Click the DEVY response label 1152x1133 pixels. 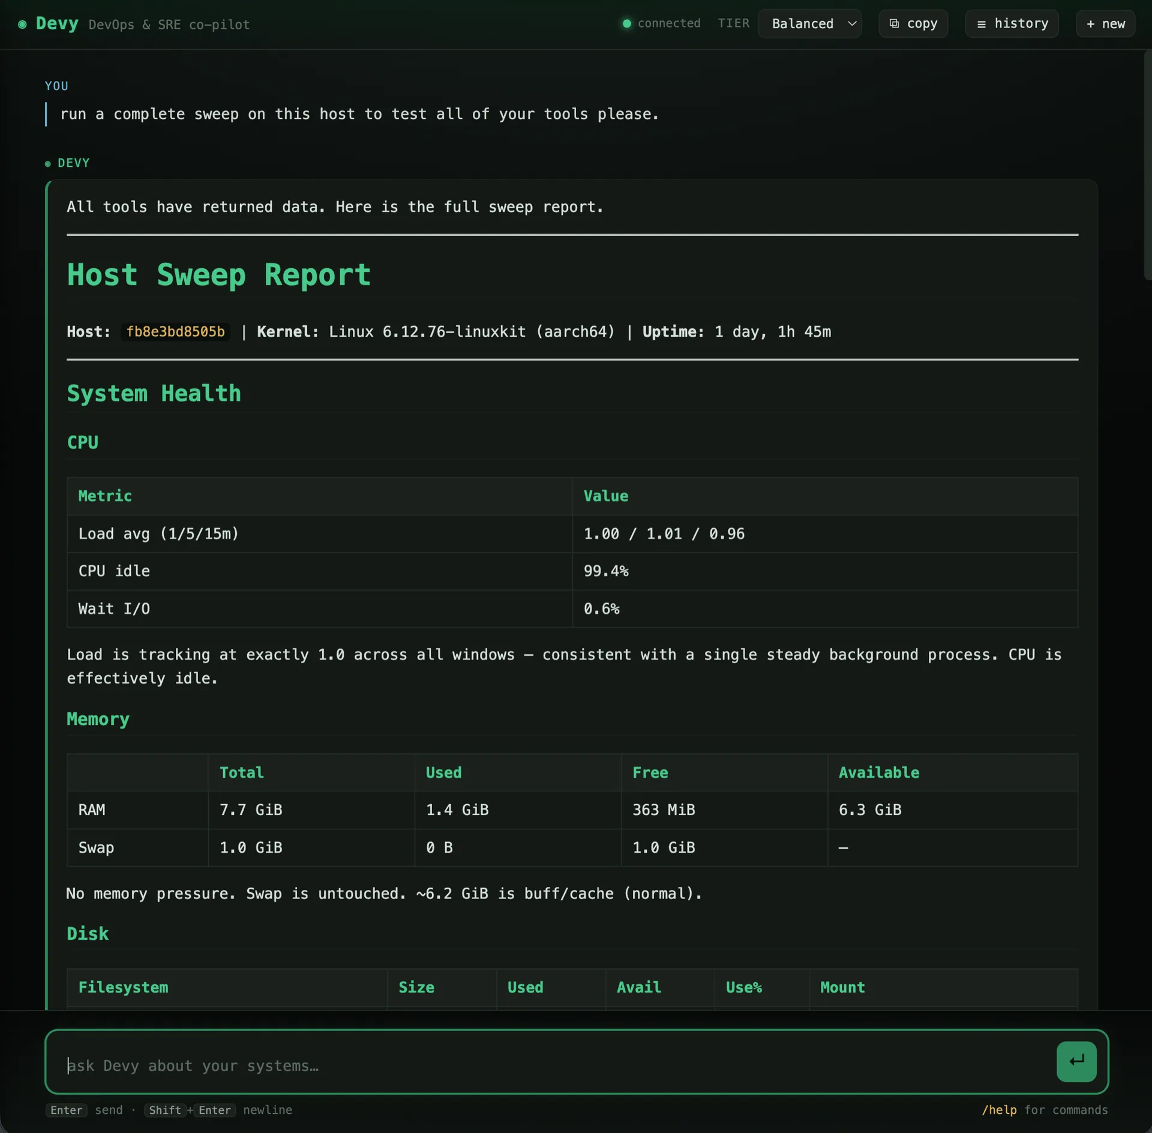click(x=73, y=163)
